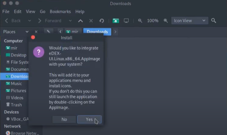Open the Icon View dropdown
This screenshot has height=135, width=227.
click(190, 21)
